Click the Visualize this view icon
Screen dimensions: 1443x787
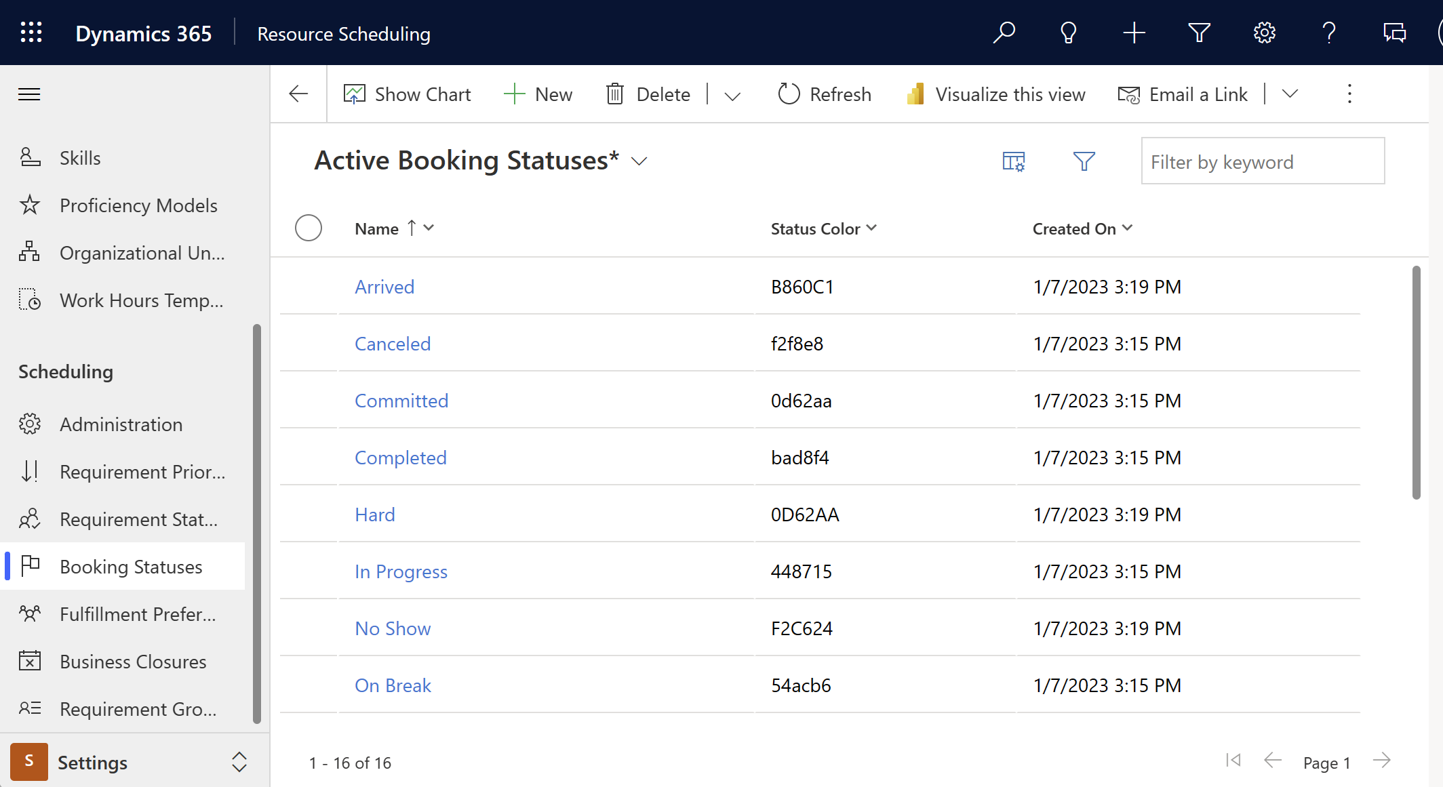coord(914,93)
